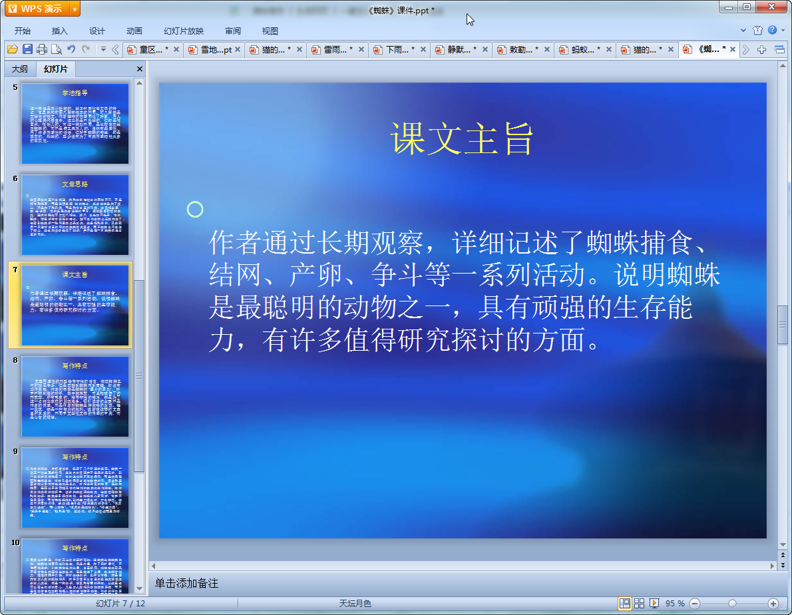792x615 pixels.
Task: Close the active 《蜘... document tab
Action: coord(732,49)
